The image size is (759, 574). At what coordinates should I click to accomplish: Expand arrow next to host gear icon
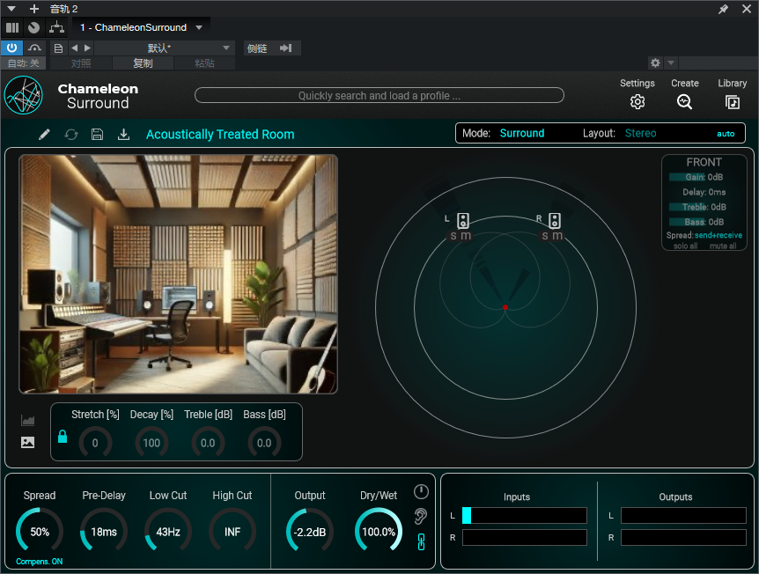coord(670,63)
